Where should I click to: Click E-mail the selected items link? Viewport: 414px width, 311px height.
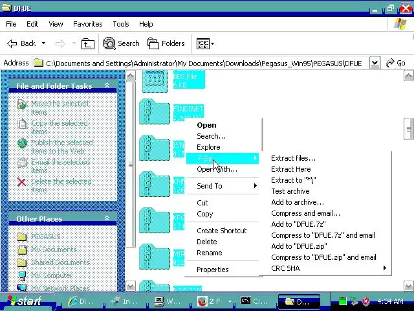pyautogui.click(x=60, y=166)
